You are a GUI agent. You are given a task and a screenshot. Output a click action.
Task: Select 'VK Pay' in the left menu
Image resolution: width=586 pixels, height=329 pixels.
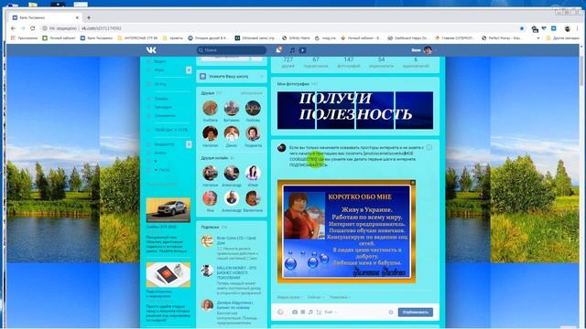coord(161,84)
